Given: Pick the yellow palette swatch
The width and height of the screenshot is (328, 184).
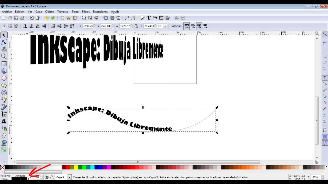Looking at the screenshot, I should click(x=76, y=168).
